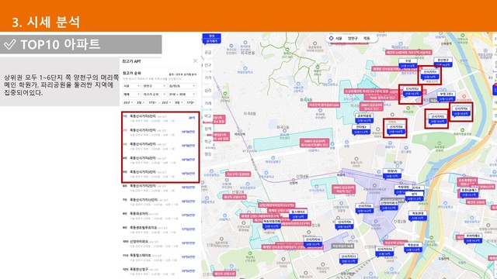Expand the 양천구 district dropdown

[155, 86]
